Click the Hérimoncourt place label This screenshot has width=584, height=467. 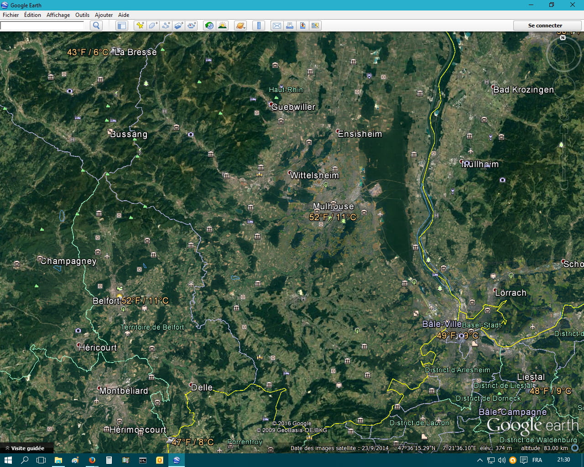pos(138,430)
